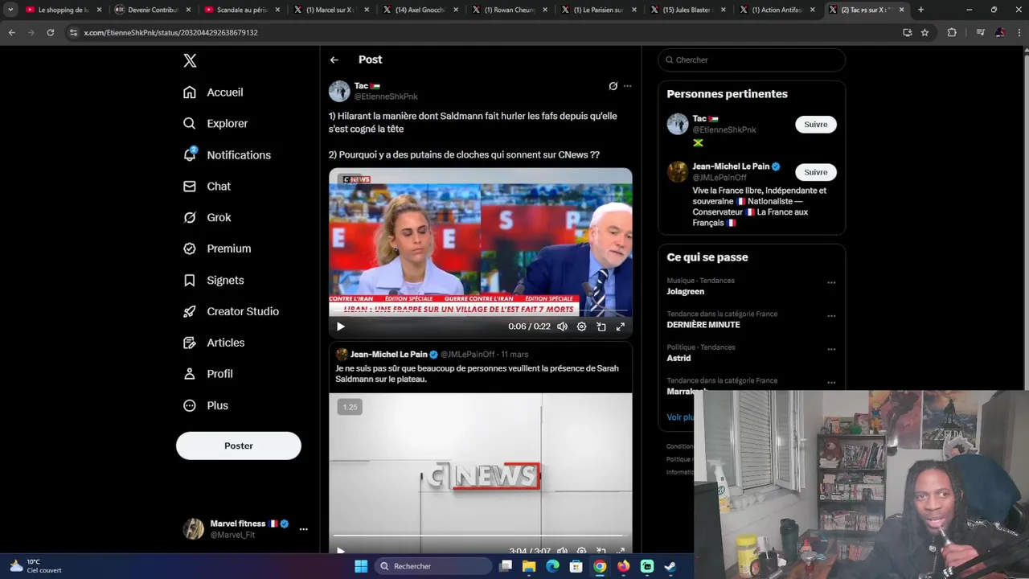The height and width of the screenshot is (579, 1029).
Task: Switch to the Jules Blaster tab
Action: [x=687, y=10]
